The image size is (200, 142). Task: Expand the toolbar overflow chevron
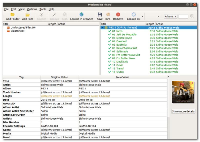[x=158, y=16]
